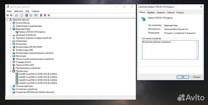Click the large Radeon device icon in Properties

143,19
